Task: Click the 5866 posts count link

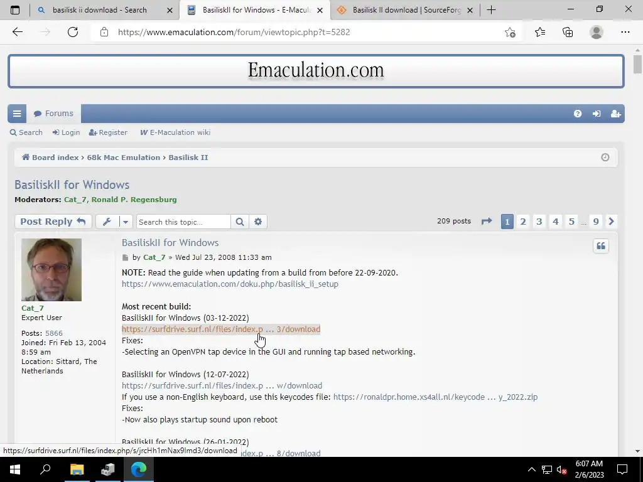Action: click(x=54, y=333)
